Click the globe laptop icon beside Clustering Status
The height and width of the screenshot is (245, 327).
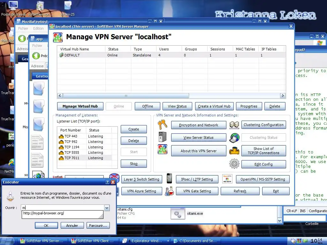234,138
